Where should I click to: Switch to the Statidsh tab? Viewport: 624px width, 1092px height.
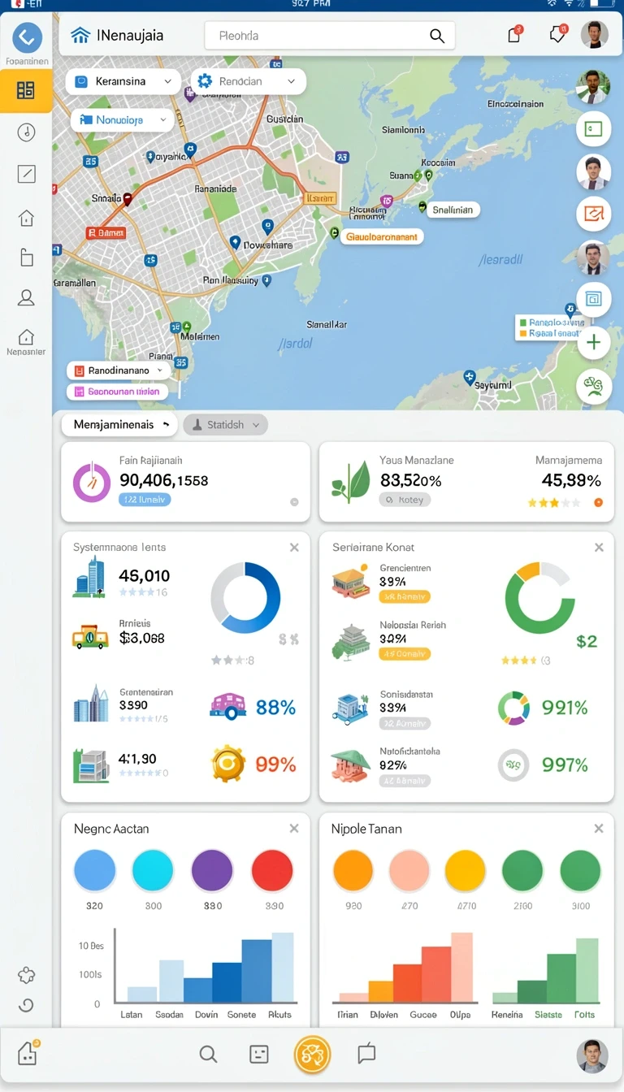point(225,424)
